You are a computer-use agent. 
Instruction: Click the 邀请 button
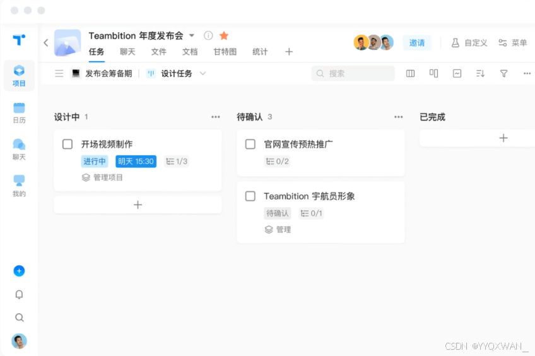[x=417, y=43]
